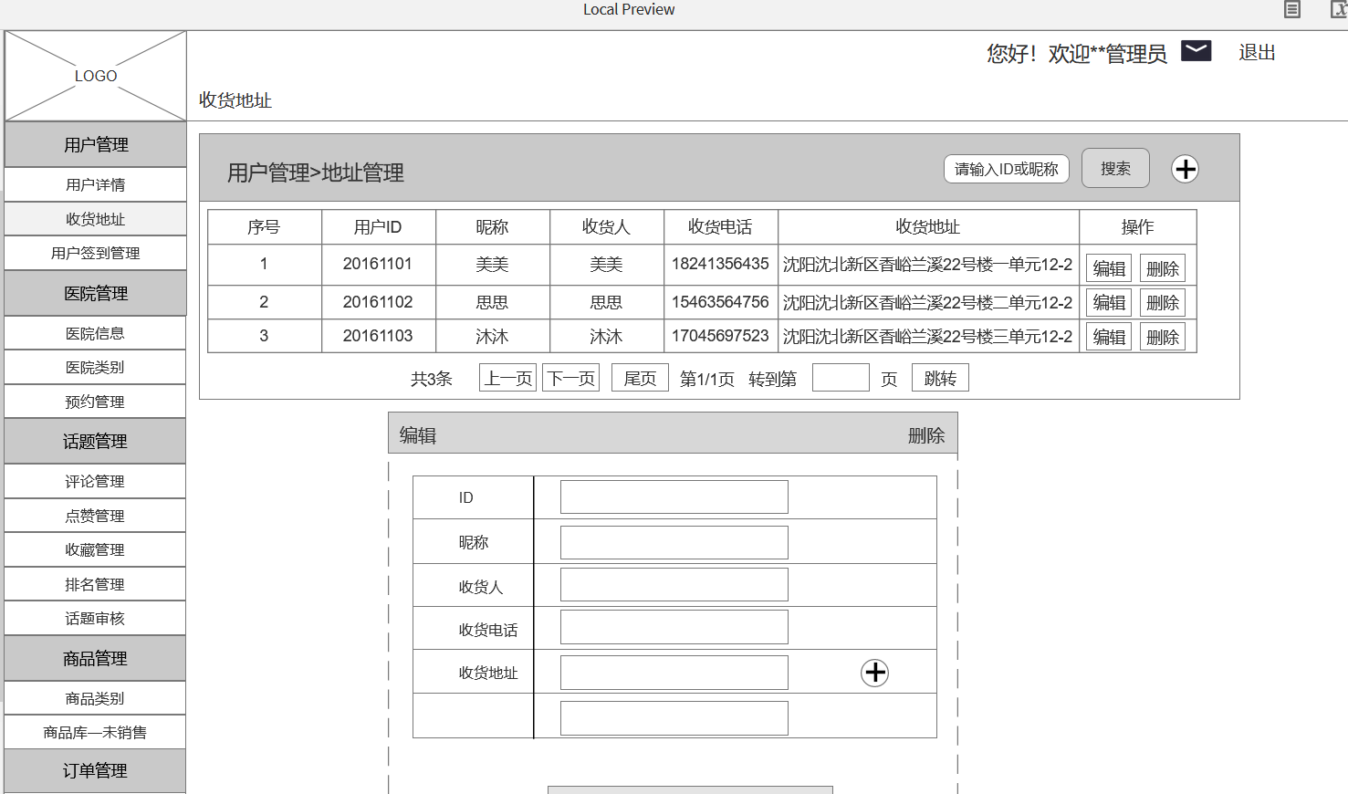Focus the page number input after 转到第
This screenshot has height=794, width=1348.
tap(841, 378)
